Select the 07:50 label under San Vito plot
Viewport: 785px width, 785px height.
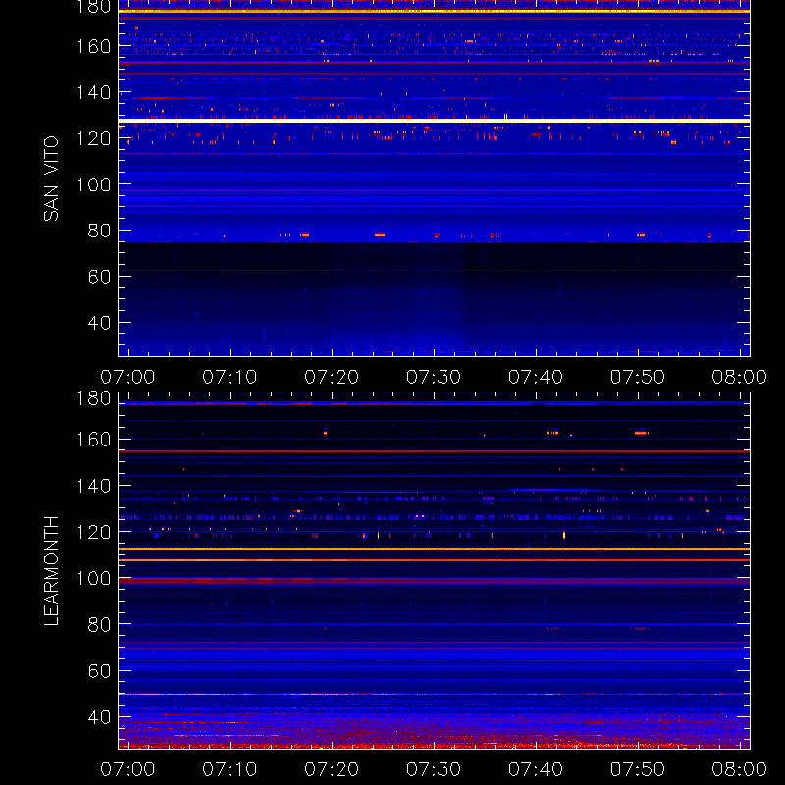(638, 377)
